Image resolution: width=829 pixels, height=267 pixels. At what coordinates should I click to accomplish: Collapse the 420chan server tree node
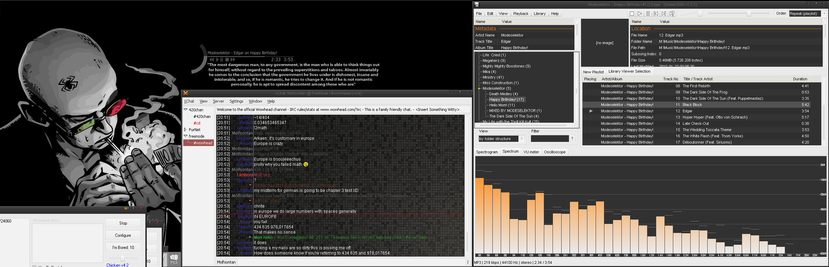coord(186,110)
